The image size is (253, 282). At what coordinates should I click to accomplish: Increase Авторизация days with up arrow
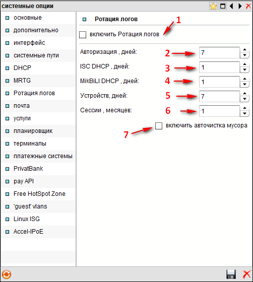click(244, 50)
